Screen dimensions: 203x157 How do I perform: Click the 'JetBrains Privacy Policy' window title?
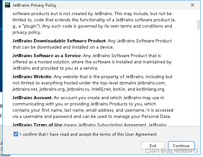34,5
